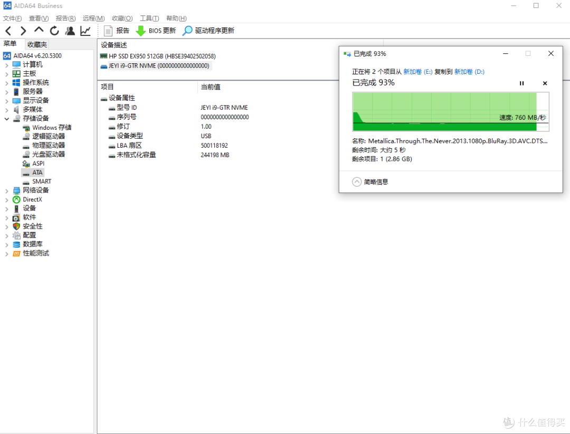Open 逻辑驱动器 tree item
570x434 pixels.
point(44,136)
